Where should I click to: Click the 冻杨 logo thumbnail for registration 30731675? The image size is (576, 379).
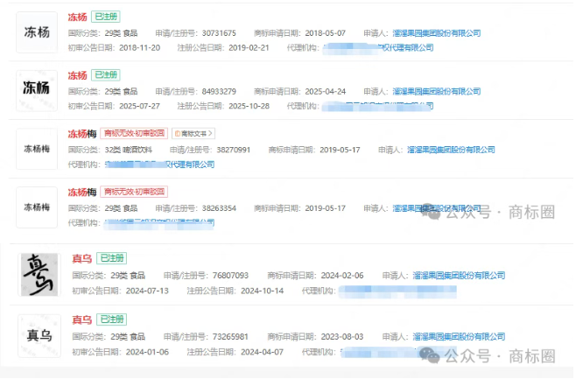tap(38, 32)
